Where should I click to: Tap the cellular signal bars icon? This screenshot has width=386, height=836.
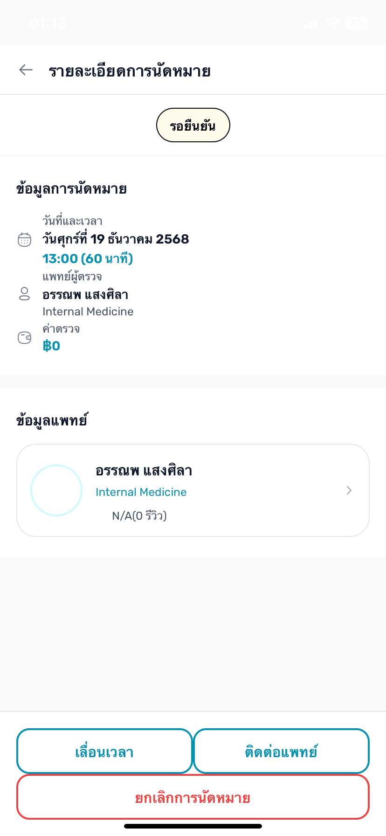pos(310,23)
